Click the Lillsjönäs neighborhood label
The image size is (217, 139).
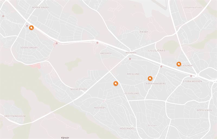coord(157,50)
